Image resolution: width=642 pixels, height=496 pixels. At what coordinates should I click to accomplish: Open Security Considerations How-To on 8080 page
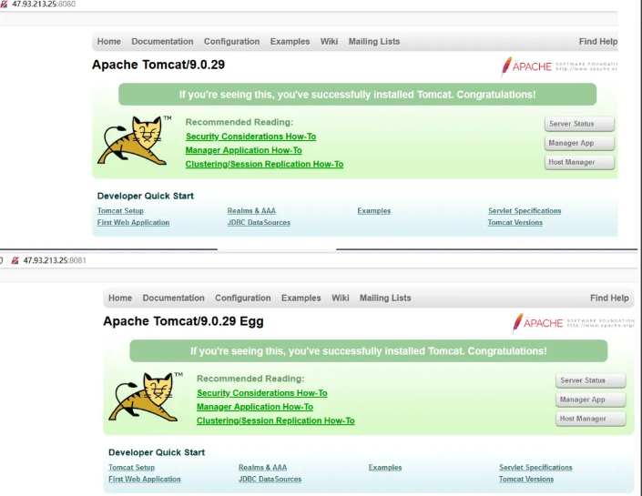(250, 137)
